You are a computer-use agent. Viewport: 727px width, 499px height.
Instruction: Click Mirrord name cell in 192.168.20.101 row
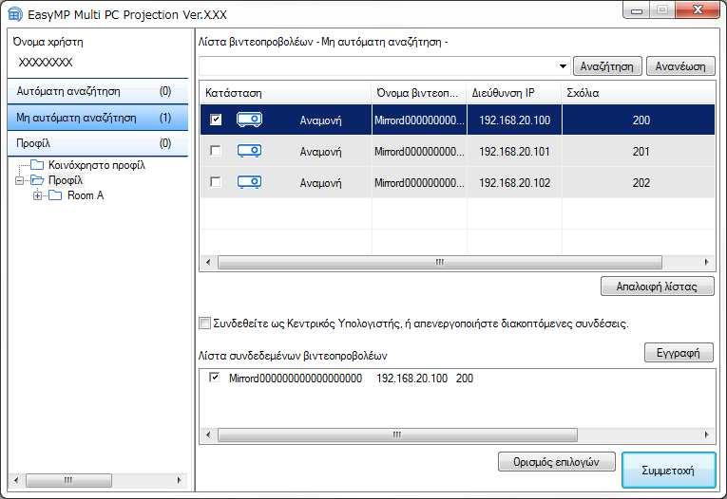[x=419, y=152]
